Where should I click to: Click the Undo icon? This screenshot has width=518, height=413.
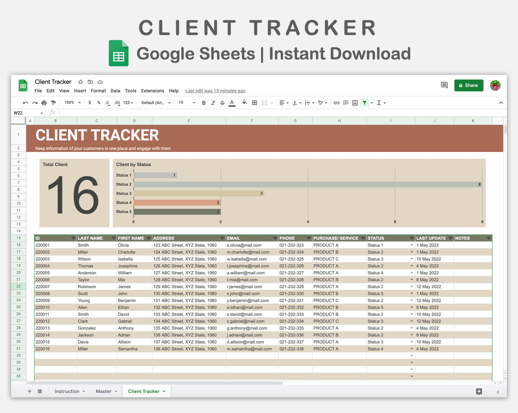(25, 103)
